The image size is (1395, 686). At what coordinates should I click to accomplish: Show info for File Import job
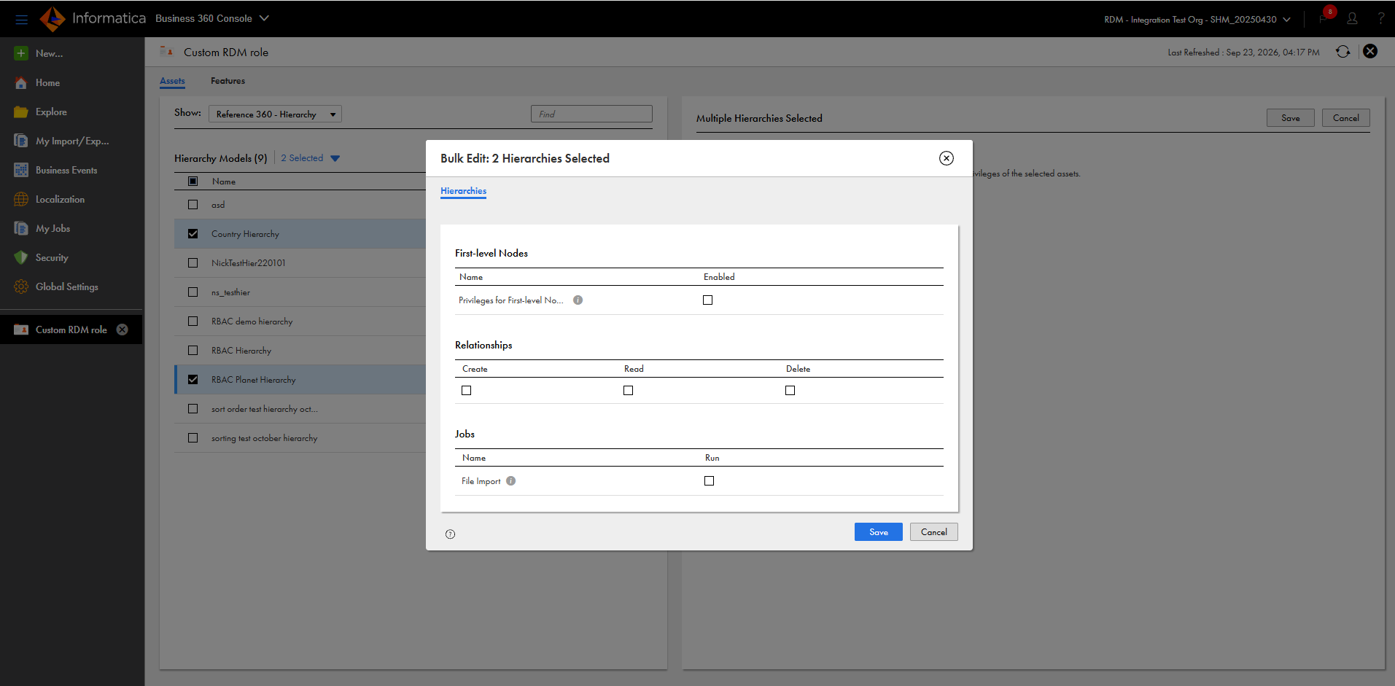pos(510,480)
